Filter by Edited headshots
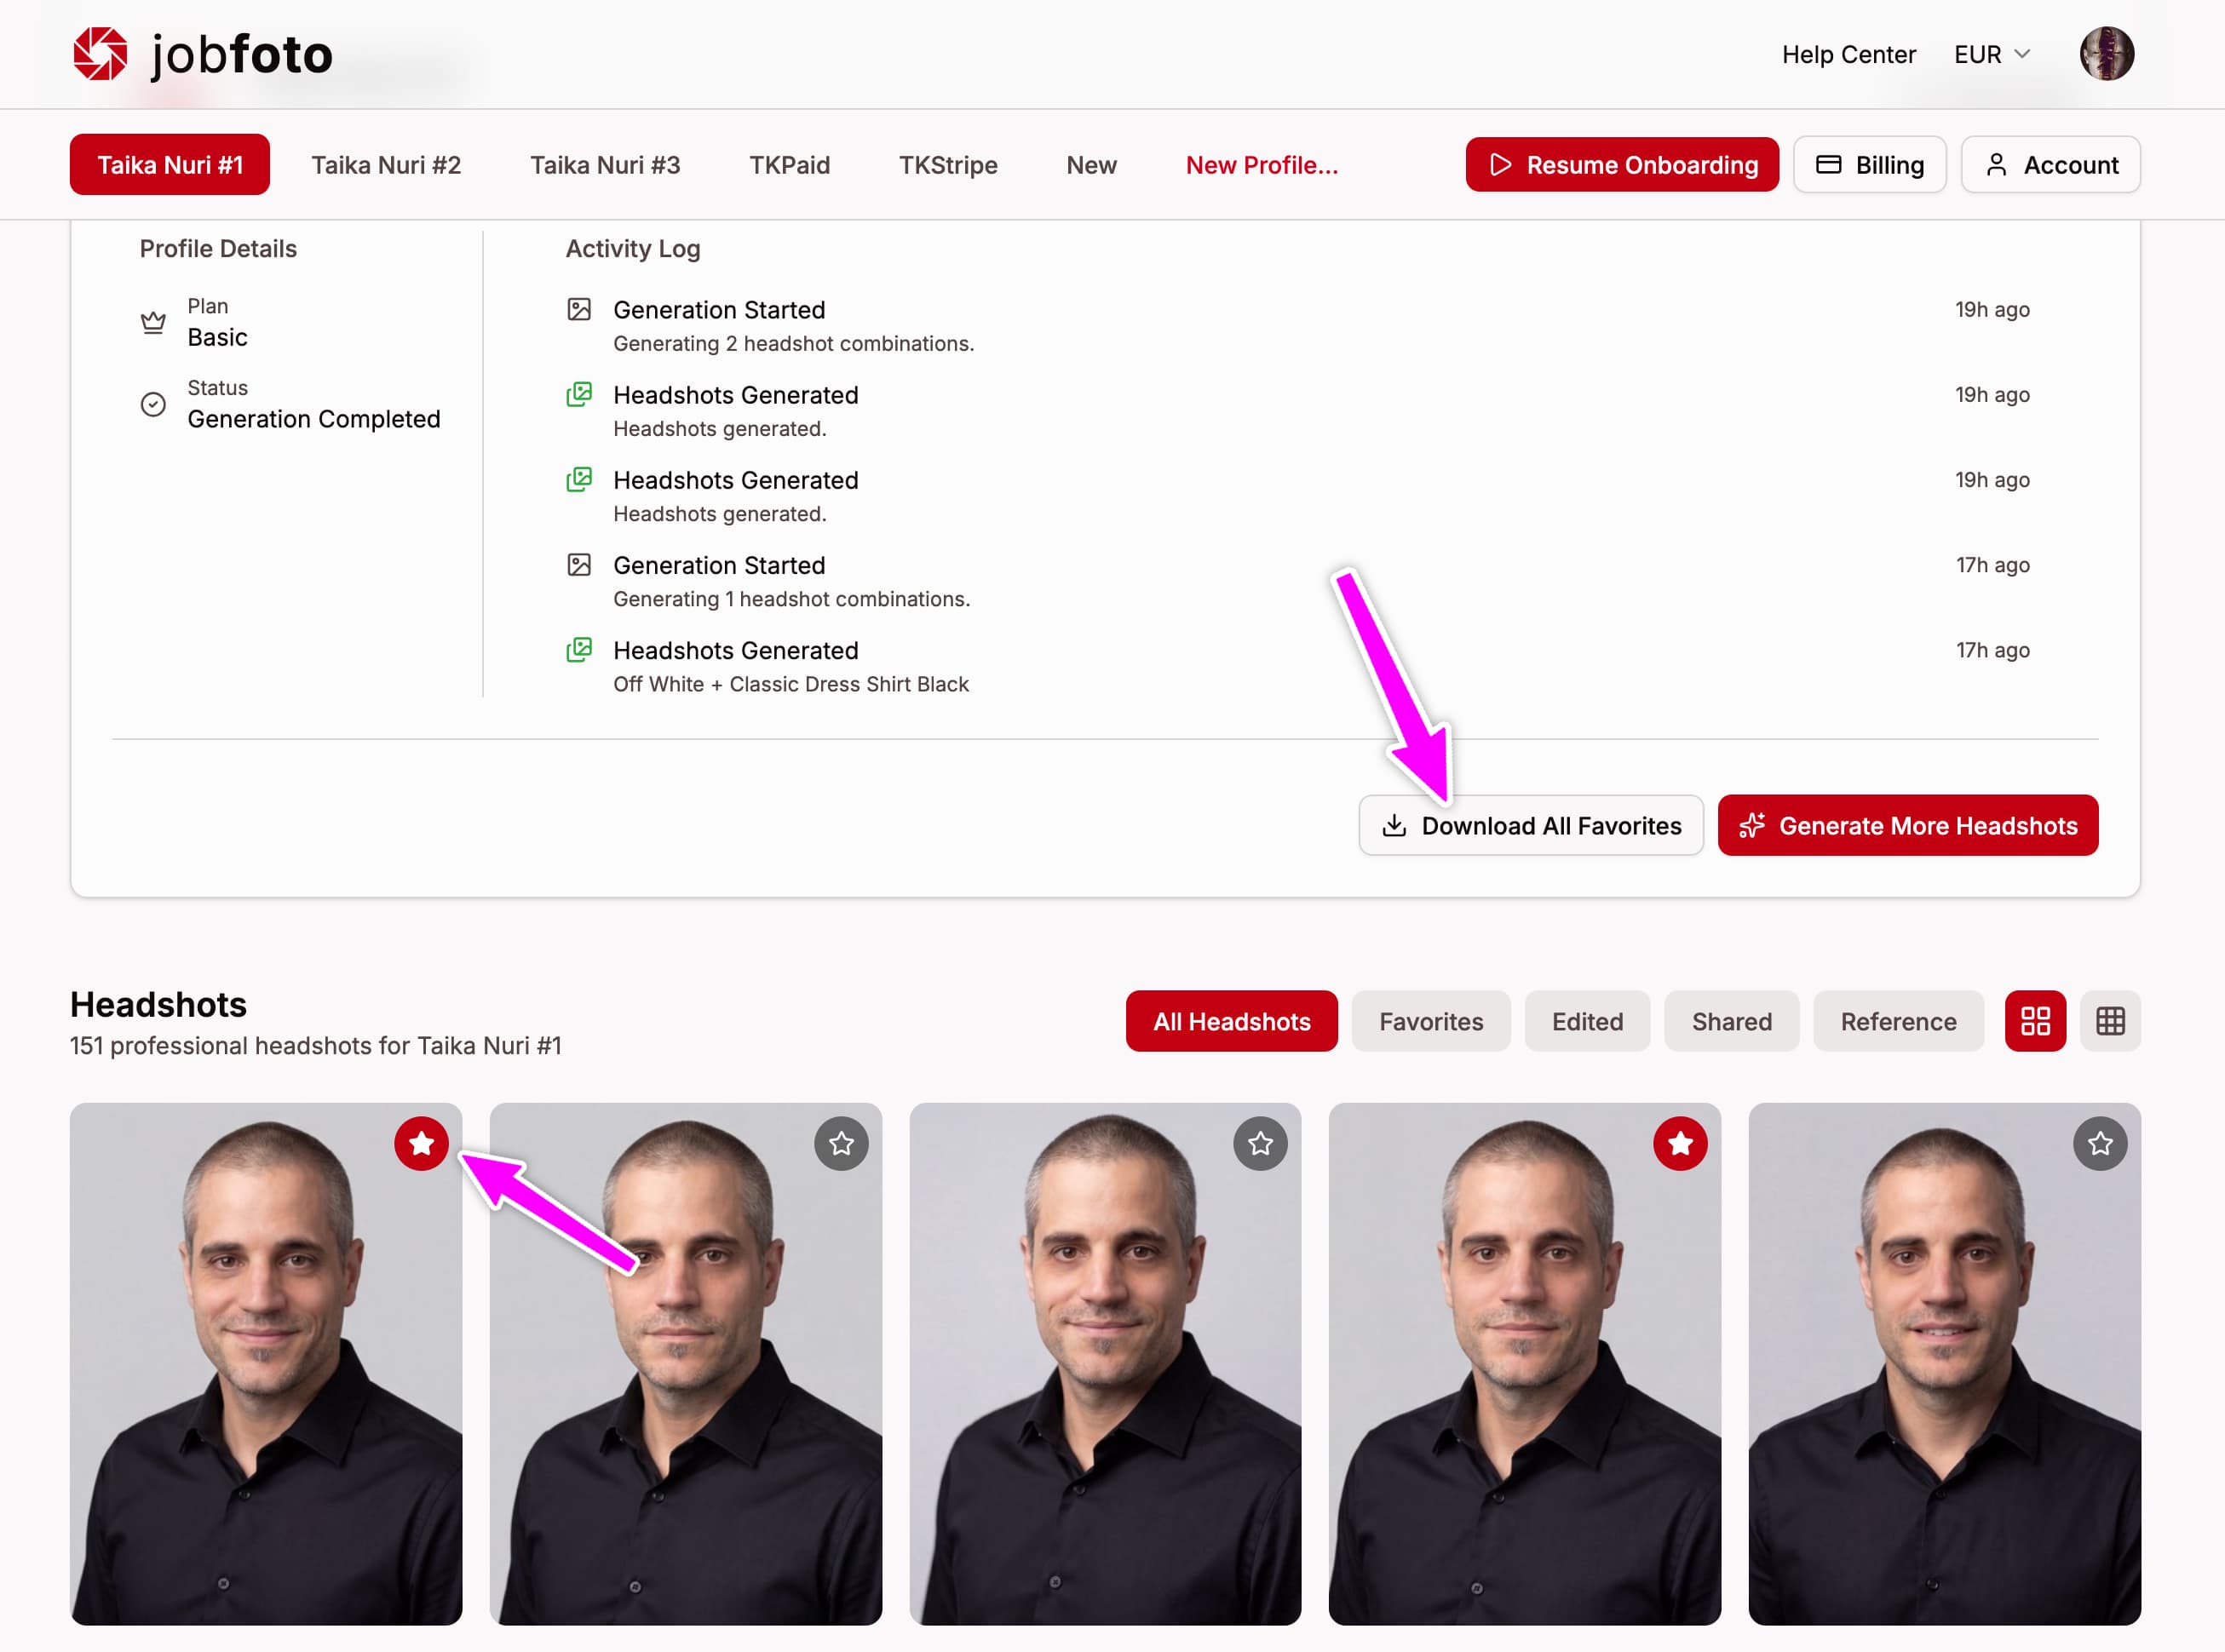Screen dimensions: 2225x1652 click(x=1587, y=1021)
